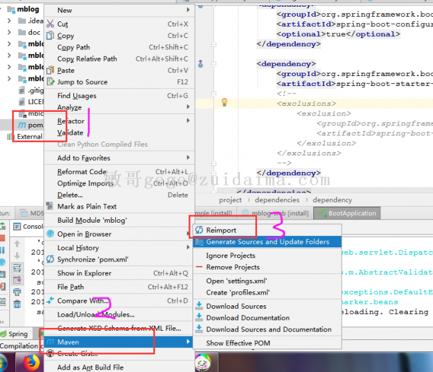
Task: Click the Cut scissors icon
Action: tap(49, 24)
